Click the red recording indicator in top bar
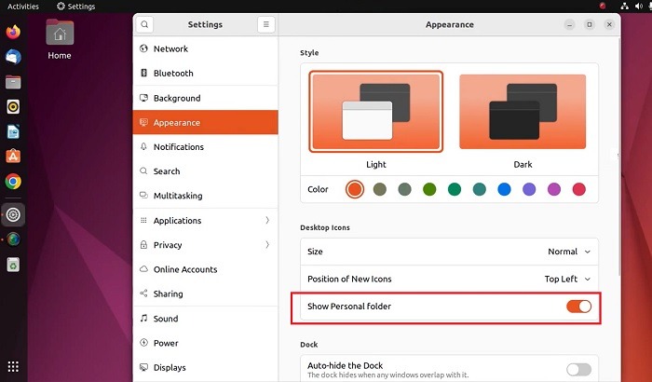The image size is (652, 382). [x=602, y=6]
